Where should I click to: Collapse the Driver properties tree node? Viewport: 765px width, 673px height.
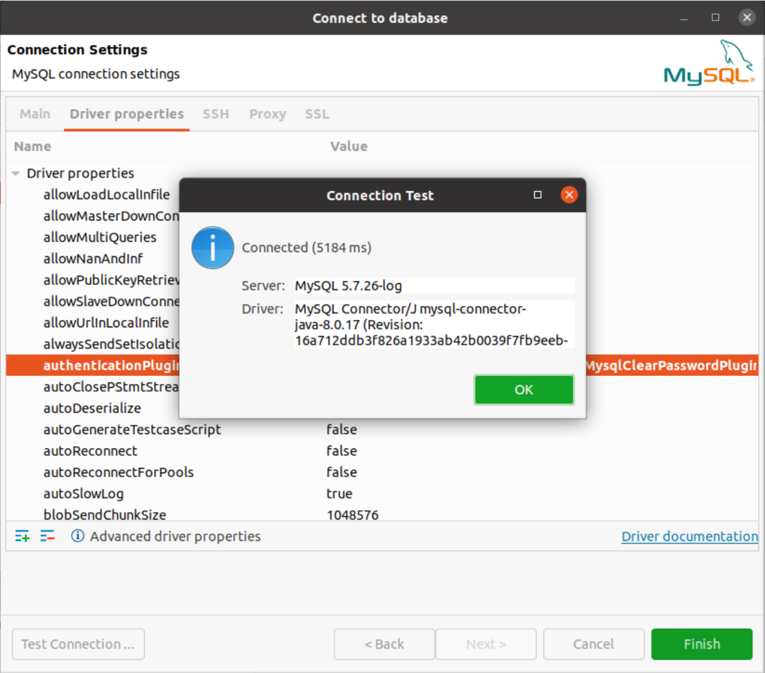click(16, 173)
